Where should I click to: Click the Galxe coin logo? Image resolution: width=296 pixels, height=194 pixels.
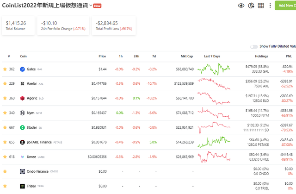pyautogui.click(x=22, y=69)
